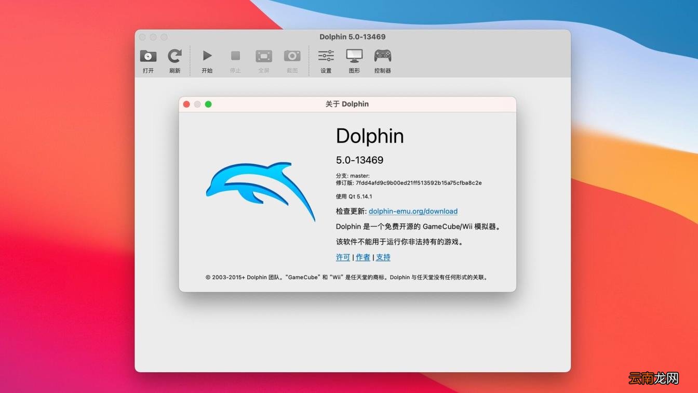Open 设置 configuration sliders icon
This screenshot has width=698, height=393.
(x=326, y=56)
